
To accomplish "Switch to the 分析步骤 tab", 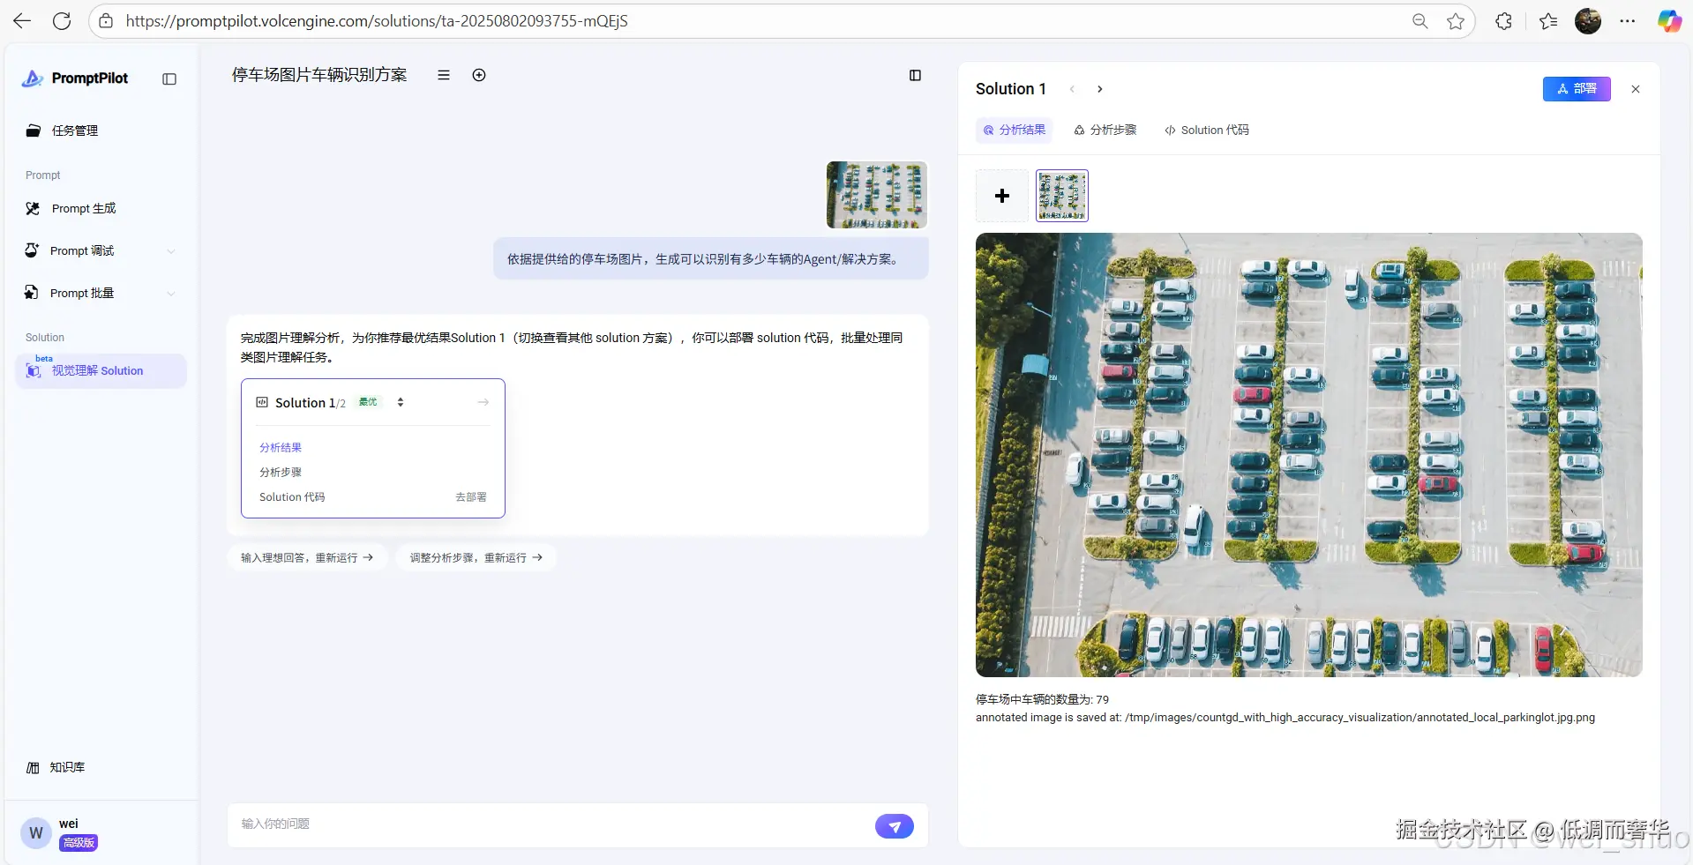I will point(1112,130).
